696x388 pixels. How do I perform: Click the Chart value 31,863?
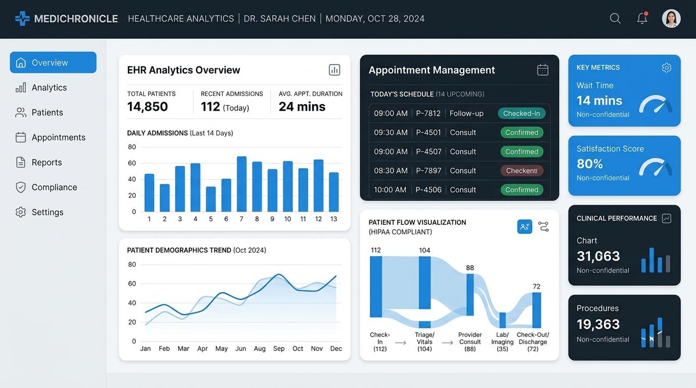tap(598, 256)
